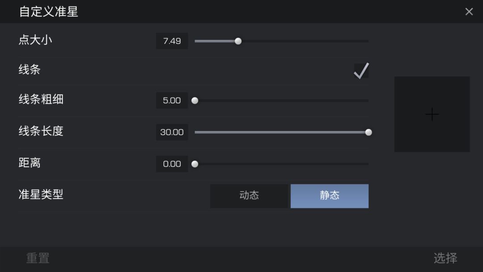The height and width of the screenshot is (272, 483).
Task: Click the middle of the 距离 slider track
Action: click(282, 164)
